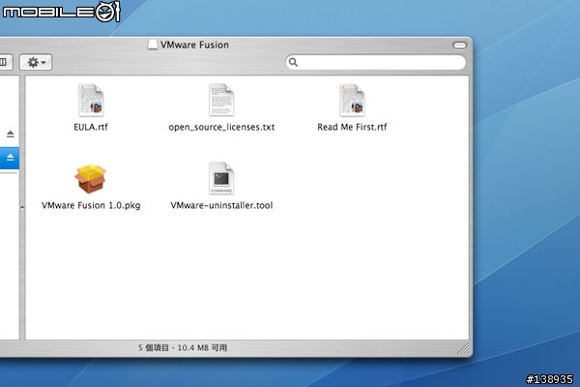
Task: Click the VMware Fusion title bar volume icon
Action: (152, 45)
